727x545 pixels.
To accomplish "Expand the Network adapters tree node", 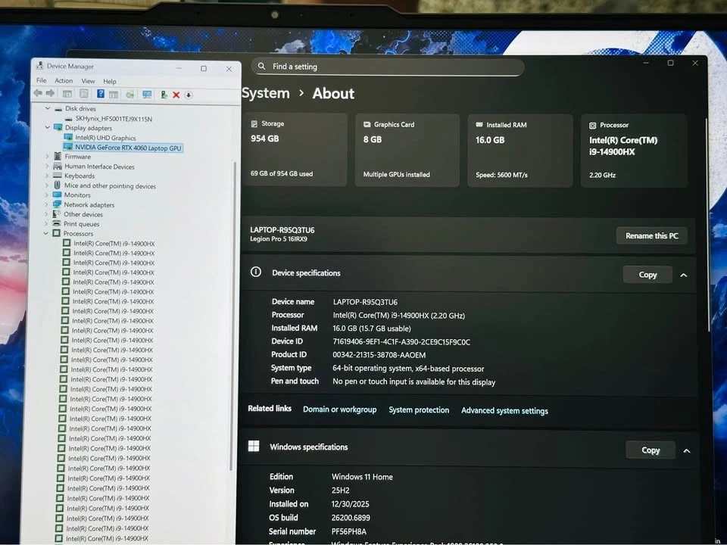I will pyautogui.click(x=46, y=204).
